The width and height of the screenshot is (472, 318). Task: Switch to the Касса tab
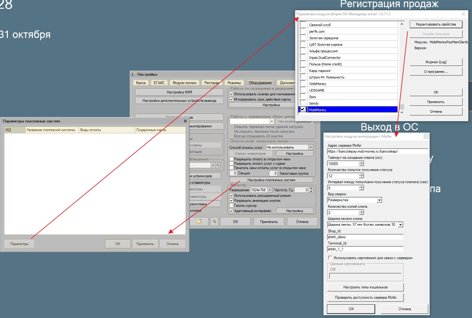141,83
